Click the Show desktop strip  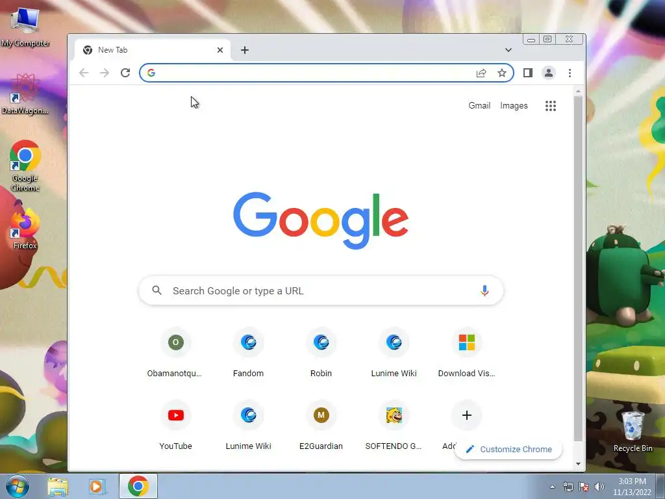(660, 486)
